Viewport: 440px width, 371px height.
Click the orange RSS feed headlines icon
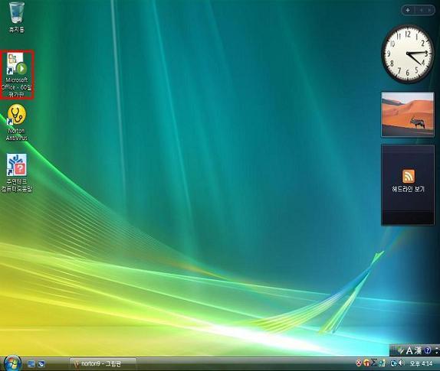[x=409, y=176]
